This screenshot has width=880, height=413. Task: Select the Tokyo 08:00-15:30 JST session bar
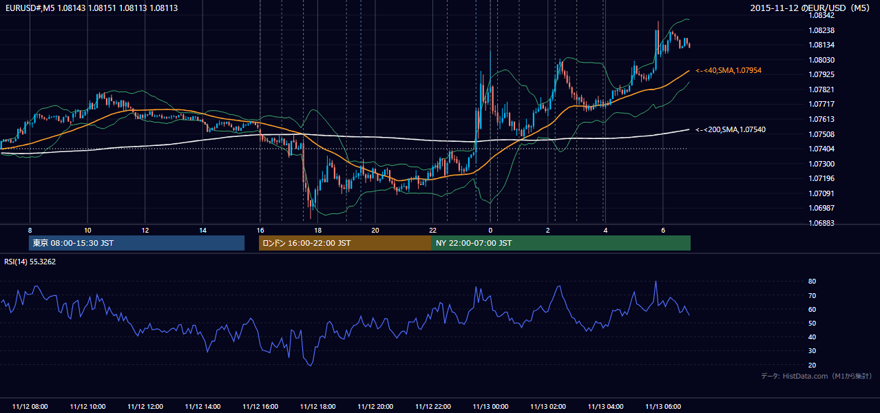coord(136,243)
